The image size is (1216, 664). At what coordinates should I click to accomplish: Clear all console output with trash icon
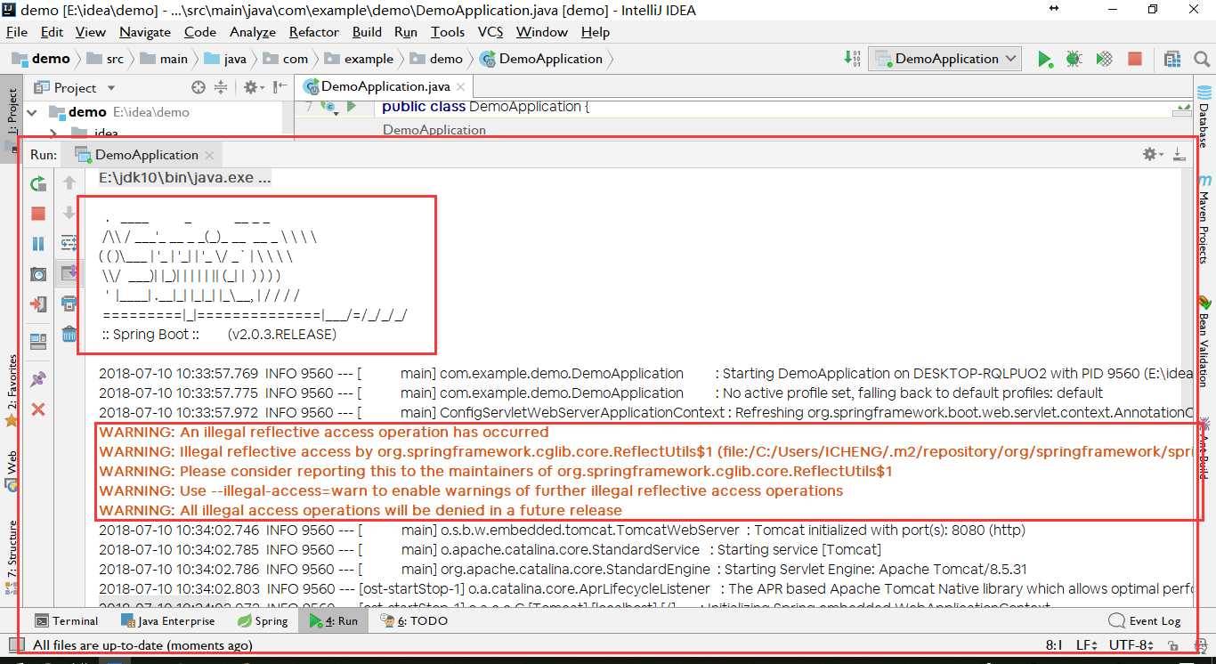pos(69,335)
